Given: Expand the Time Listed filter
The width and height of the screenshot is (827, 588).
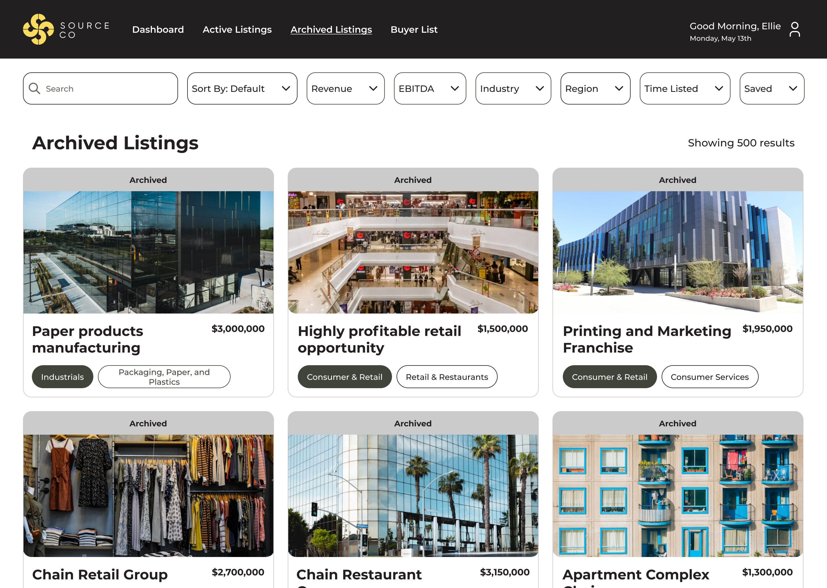Looking at the screenshot, I should tap(684, 88).
